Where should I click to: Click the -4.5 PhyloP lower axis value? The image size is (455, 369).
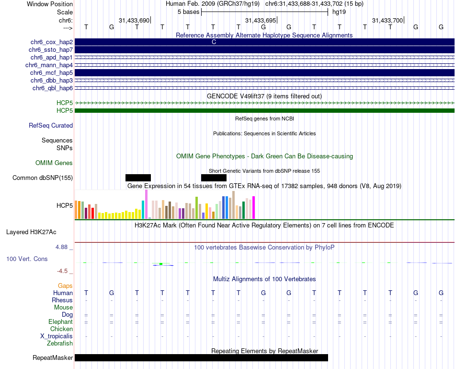[62, 271]
